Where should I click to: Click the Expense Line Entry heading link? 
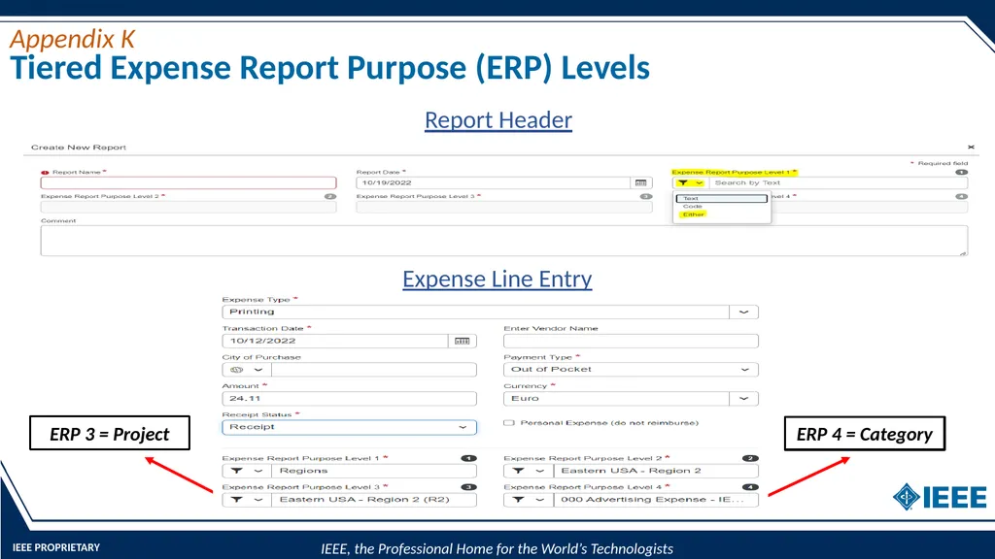click(x=497, y=279)
